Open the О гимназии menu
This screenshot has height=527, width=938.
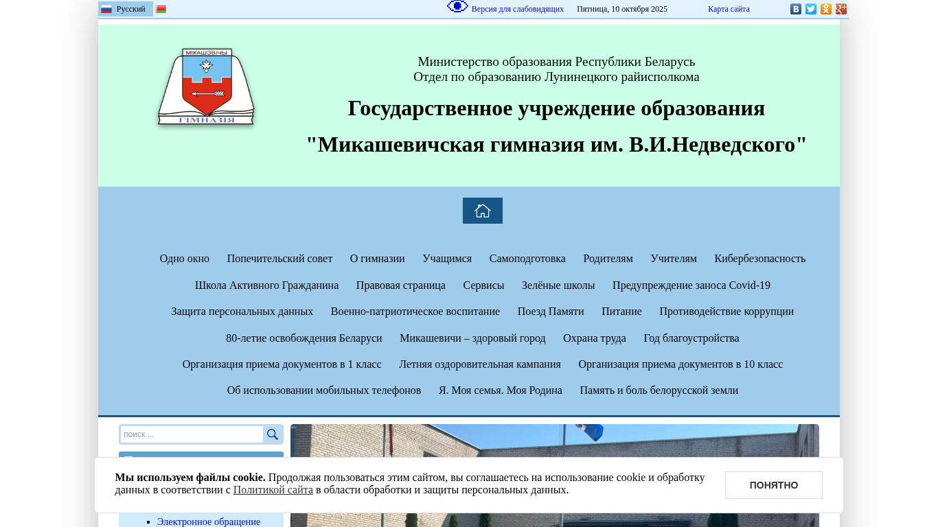[x=377, y=259]
